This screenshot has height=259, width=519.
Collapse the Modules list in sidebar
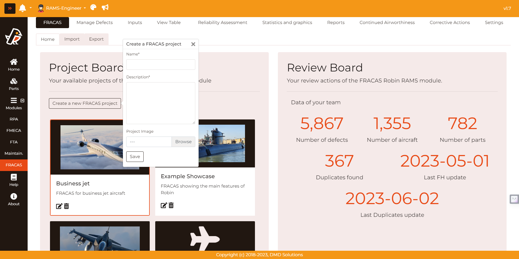point(22,101)
